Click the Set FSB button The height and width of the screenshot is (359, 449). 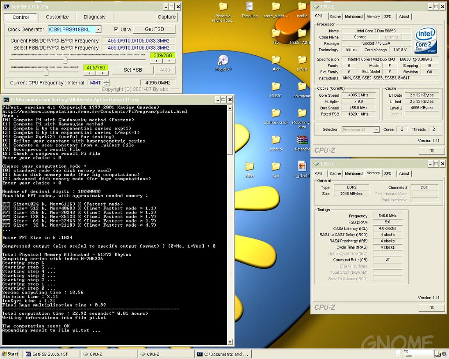132,70
